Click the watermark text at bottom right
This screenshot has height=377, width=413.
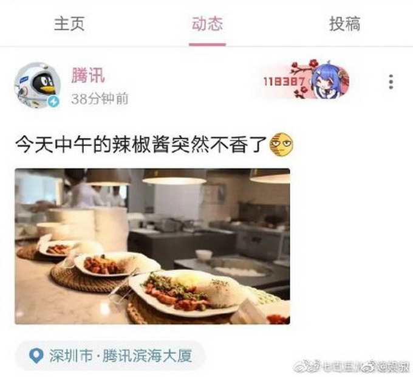click(x=352, y=367)
